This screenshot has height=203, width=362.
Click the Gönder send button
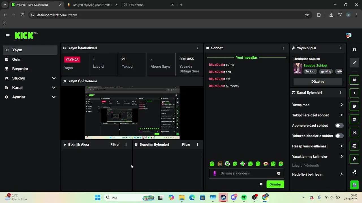(275, 184)
